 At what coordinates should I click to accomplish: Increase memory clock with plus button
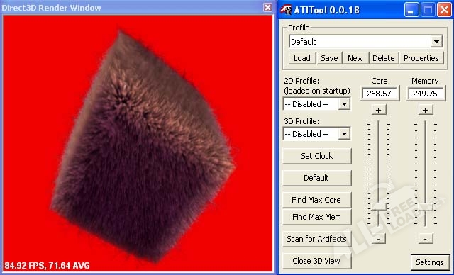426,110
